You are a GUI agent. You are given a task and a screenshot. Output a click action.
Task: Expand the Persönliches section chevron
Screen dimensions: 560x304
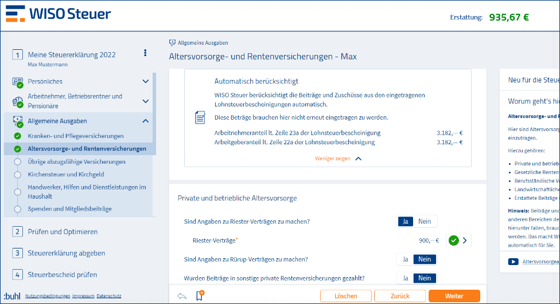point(145,81)
